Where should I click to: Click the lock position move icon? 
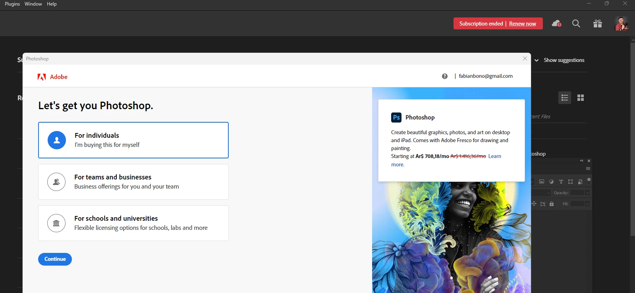(534, 204)
